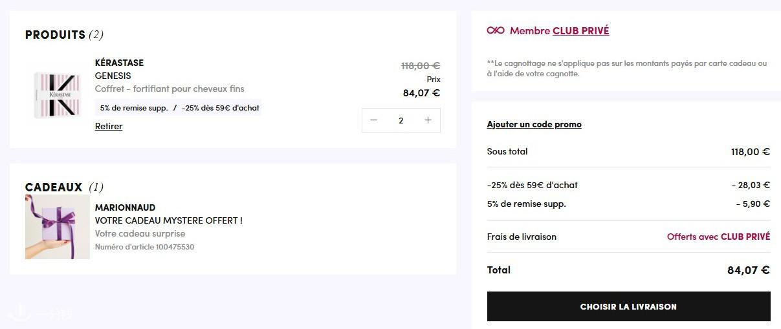Click the quantity field showing 2
Image resolution: width=781 pixels, height=329 pixels.
click(x=401, y=120)
